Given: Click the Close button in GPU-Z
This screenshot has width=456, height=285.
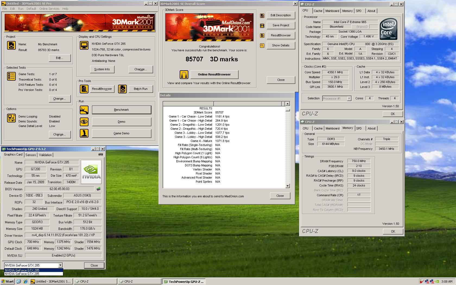Looking at the screenshot, I should (x=94, y=265).
